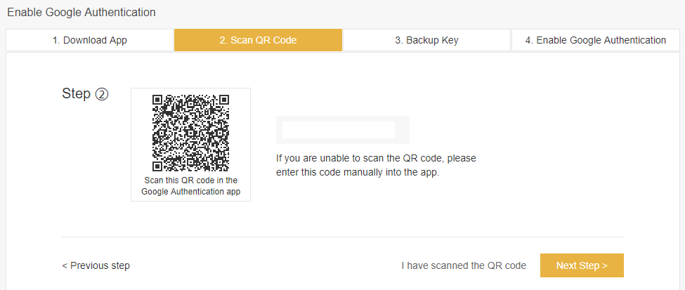Click the center alignment square of the QR code
685x290 pixels.
191,133
